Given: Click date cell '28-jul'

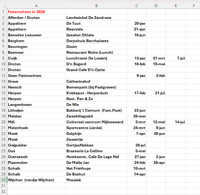Looking at the screenshot, I should pos(137,145).
